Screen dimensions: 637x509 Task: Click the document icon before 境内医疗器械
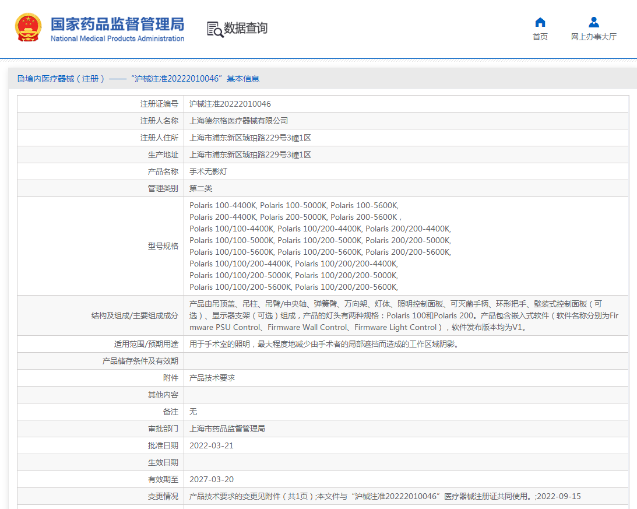20,79
